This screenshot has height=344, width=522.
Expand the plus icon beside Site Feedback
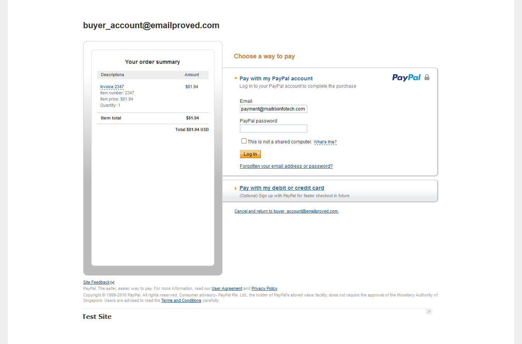(113, 283)
